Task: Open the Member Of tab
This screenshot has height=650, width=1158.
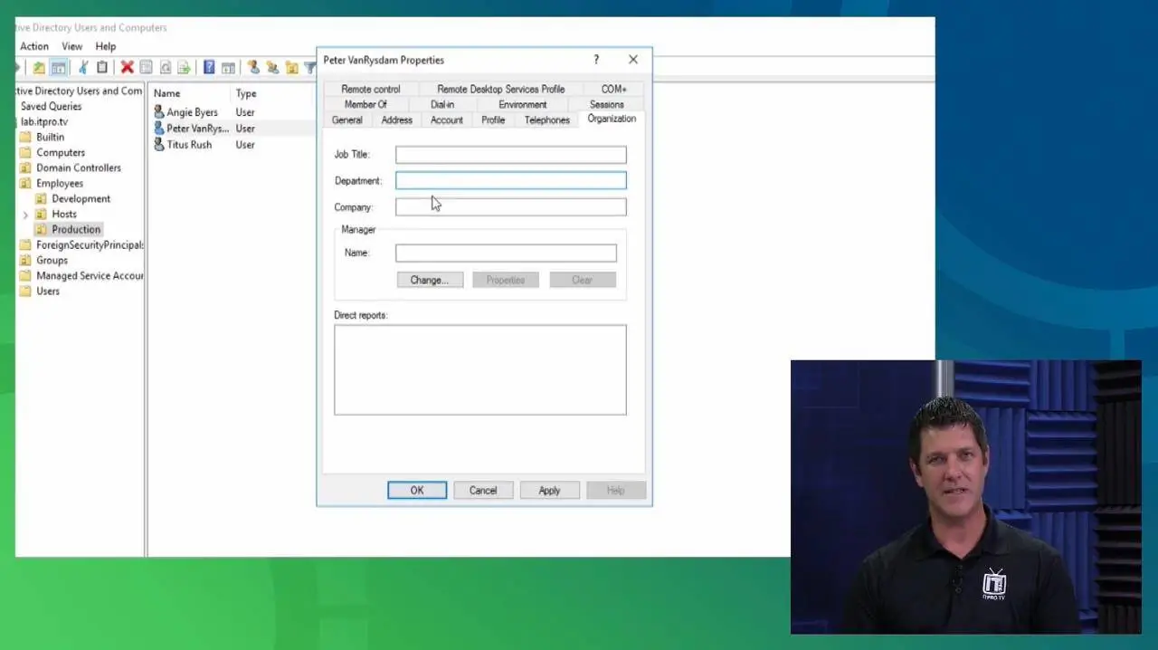Action: pyautogui.click(x=365, y=104)
